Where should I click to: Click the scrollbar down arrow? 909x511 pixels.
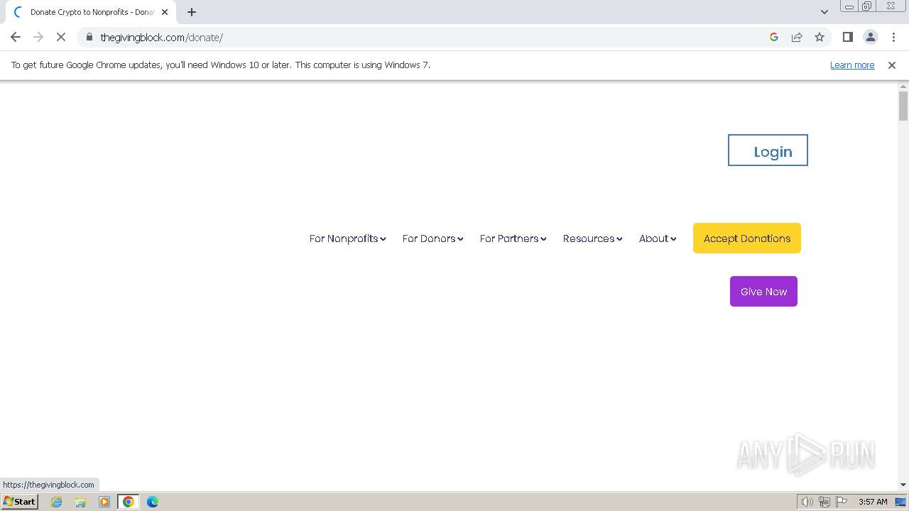903,485
